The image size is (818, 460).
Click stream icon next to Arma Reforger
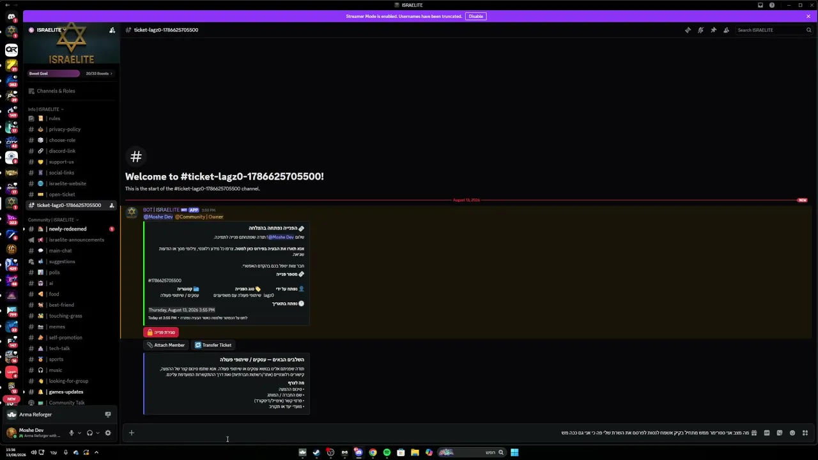[x=107, y=415]
